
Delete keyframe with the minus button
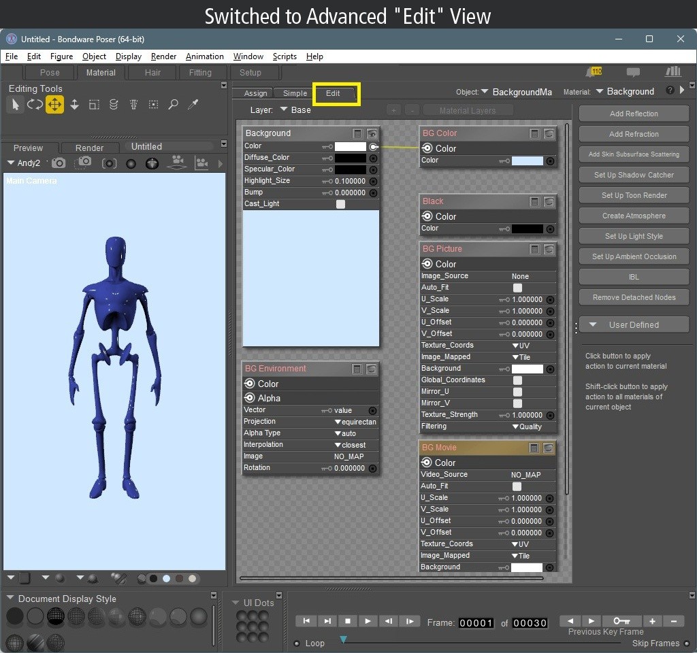674,620
